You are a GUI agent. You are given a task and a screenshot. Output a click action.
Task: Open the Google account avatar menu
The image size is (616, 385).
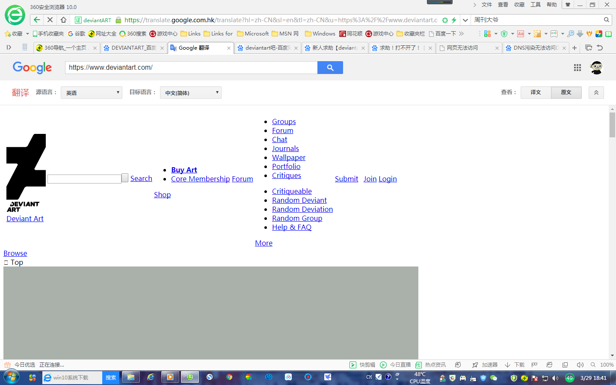pos(596,68)
